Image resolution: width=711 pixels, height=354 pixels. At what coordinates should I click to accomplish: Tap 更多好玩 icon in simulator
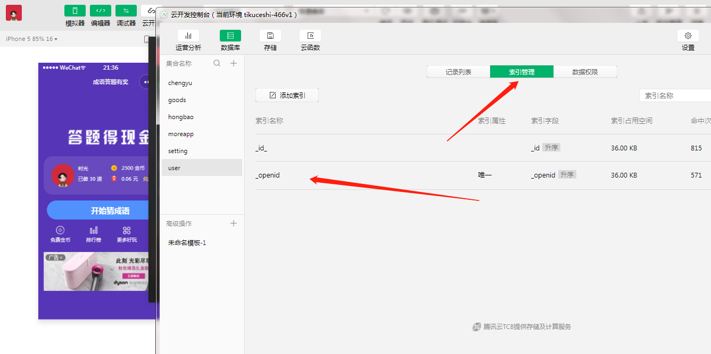(127, 230)
